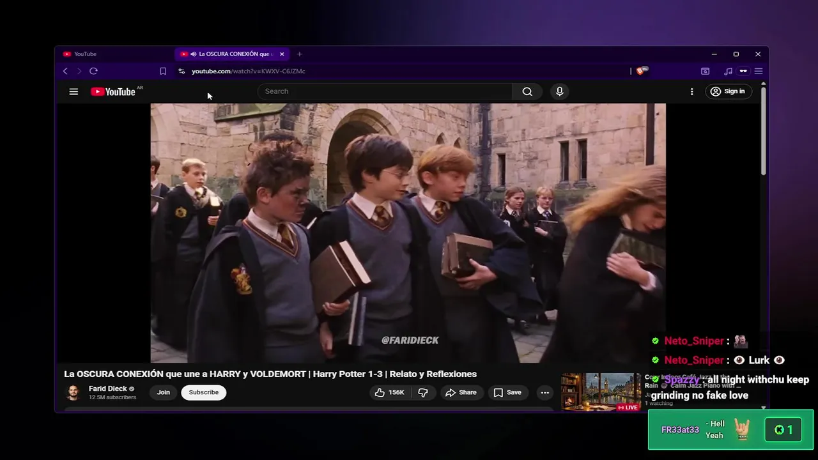Open the picture-in-picture toolbar icon
This screenshot has height=460, width=818.
point(706,71)
